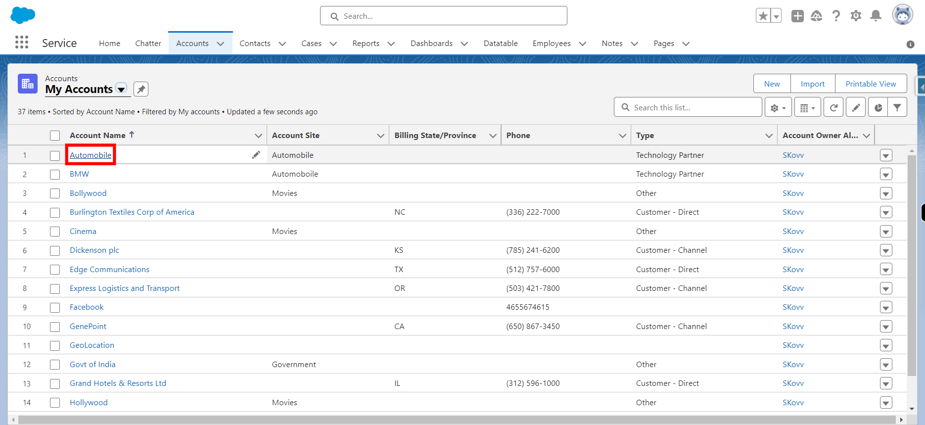
Task: Open the Favorites star icon
Action: pyautogui.click(x=763, y=16)
